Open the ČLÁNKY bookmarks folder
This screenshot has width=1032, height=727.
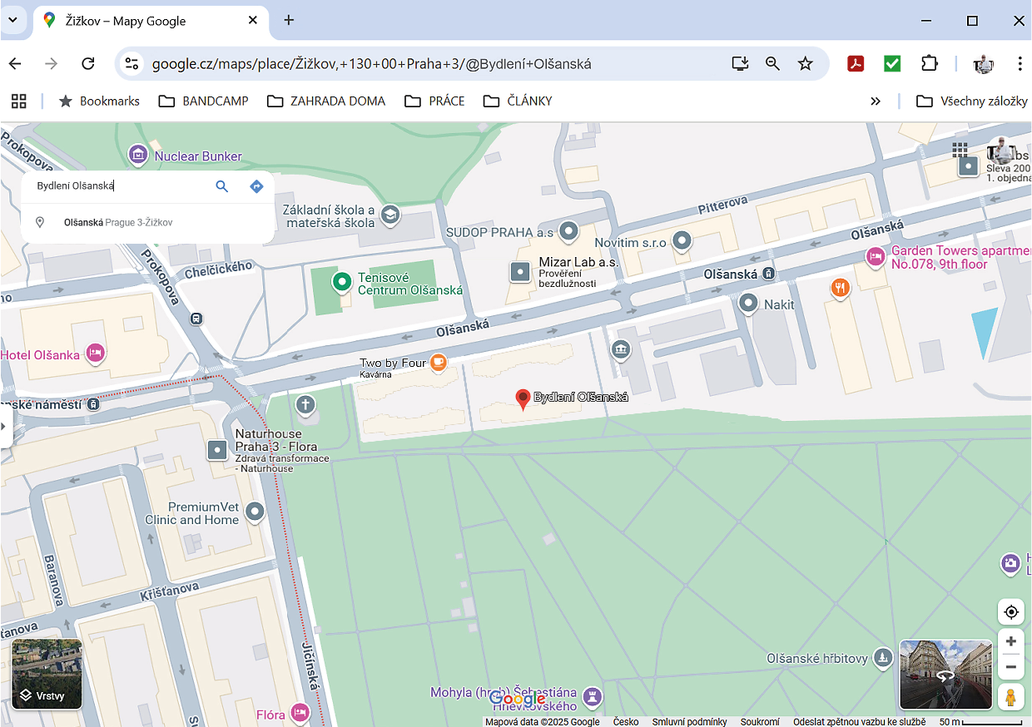[x=518, y=101]
